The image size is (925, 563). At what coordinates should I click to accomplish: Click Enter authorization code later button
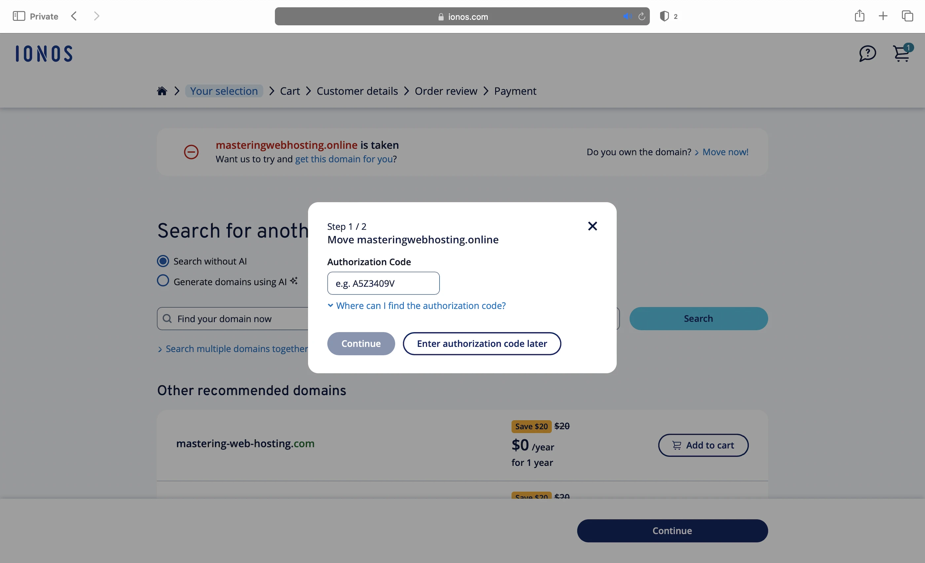point(482,344)
